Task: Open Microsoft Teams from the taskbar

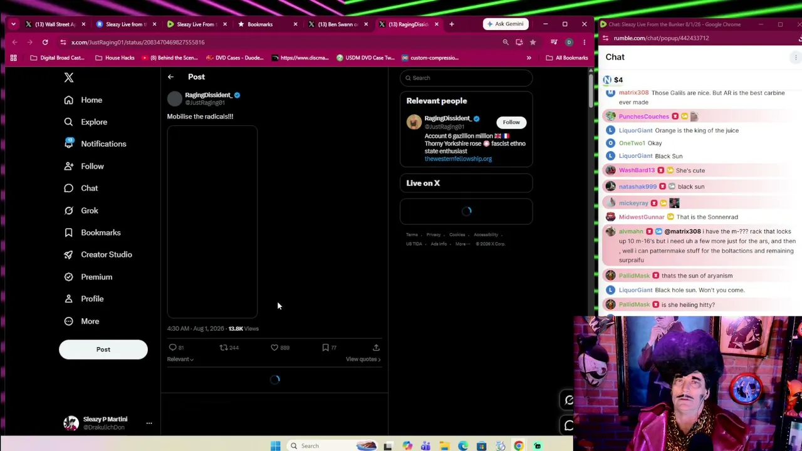Action: coord(425,446)
